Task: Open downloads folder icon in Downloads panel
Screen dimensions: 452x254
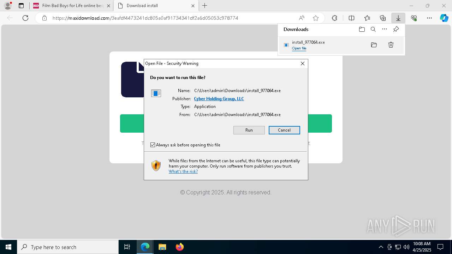Action: [362, 29]
